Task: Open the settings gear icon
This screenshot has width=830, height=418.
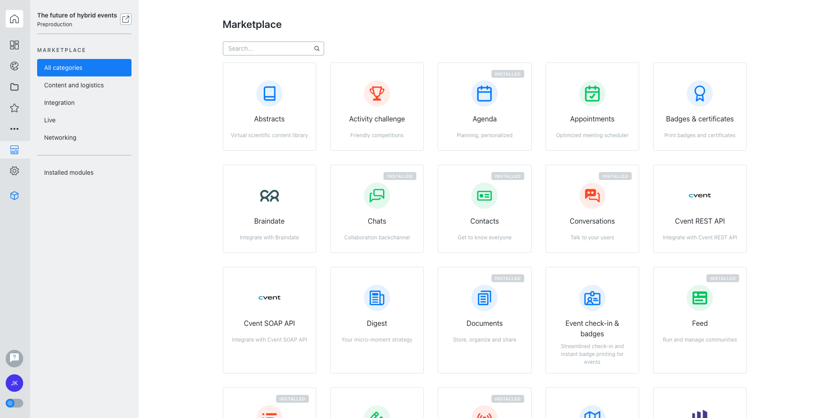Action: 14,171
